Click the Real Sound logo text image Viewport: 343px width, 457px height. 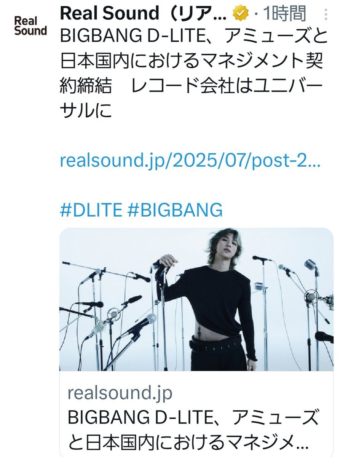[x=30, y=26]
